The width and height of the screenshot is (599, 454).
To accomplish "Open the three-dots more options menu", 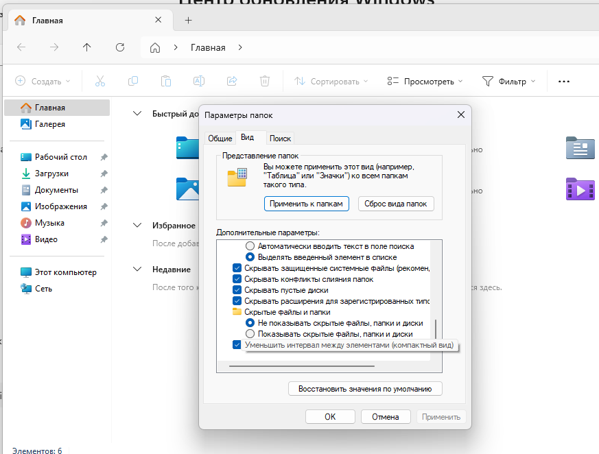I will [564, 81].
